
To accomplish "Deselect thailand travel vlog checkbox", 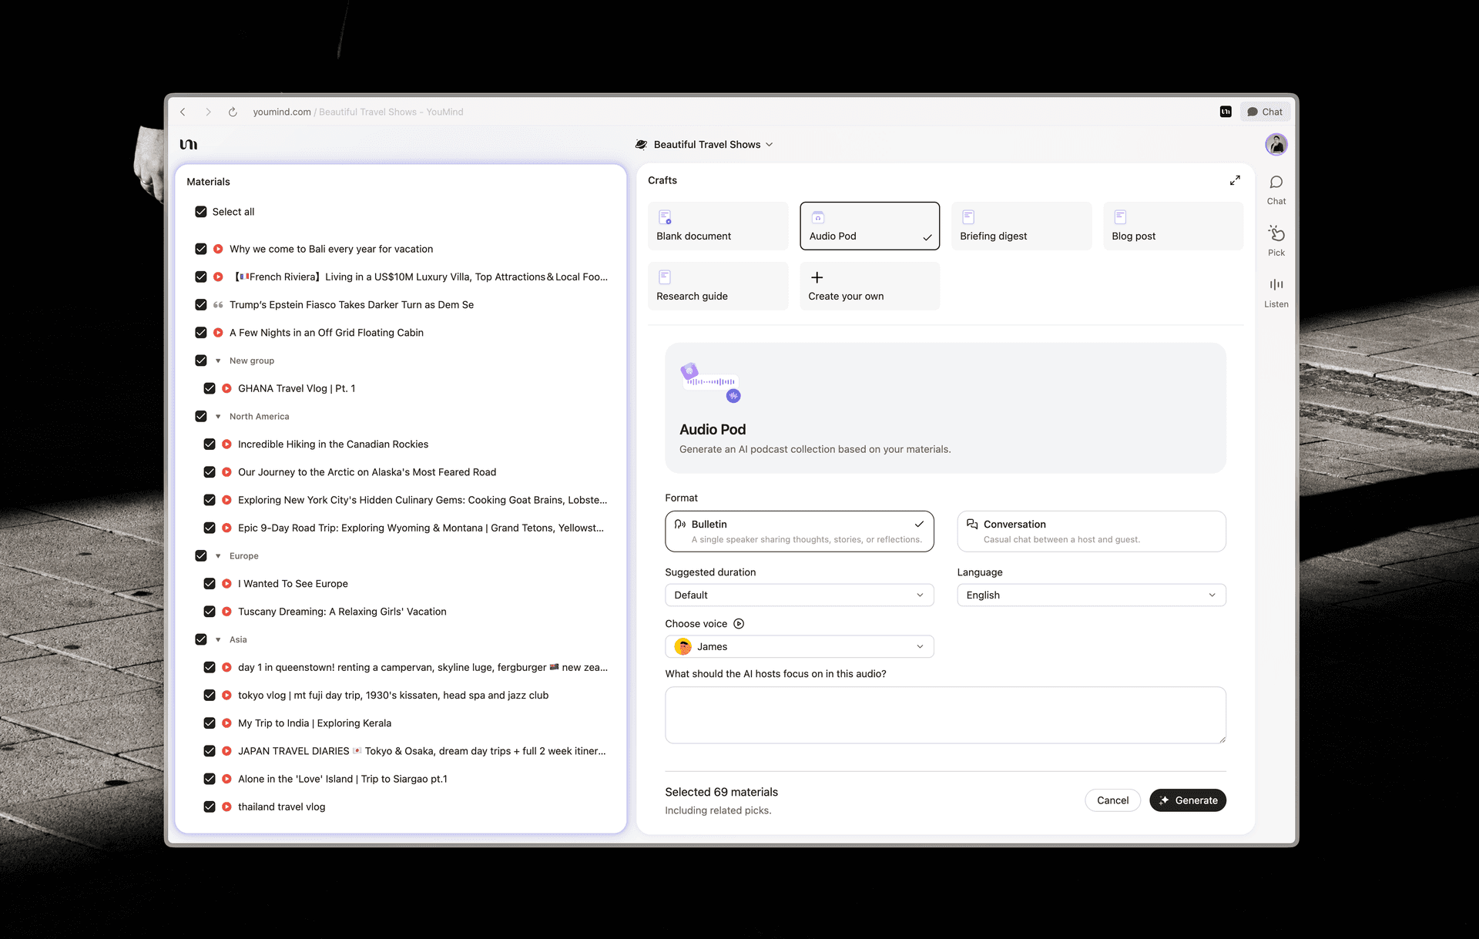I will coord(210,807).
